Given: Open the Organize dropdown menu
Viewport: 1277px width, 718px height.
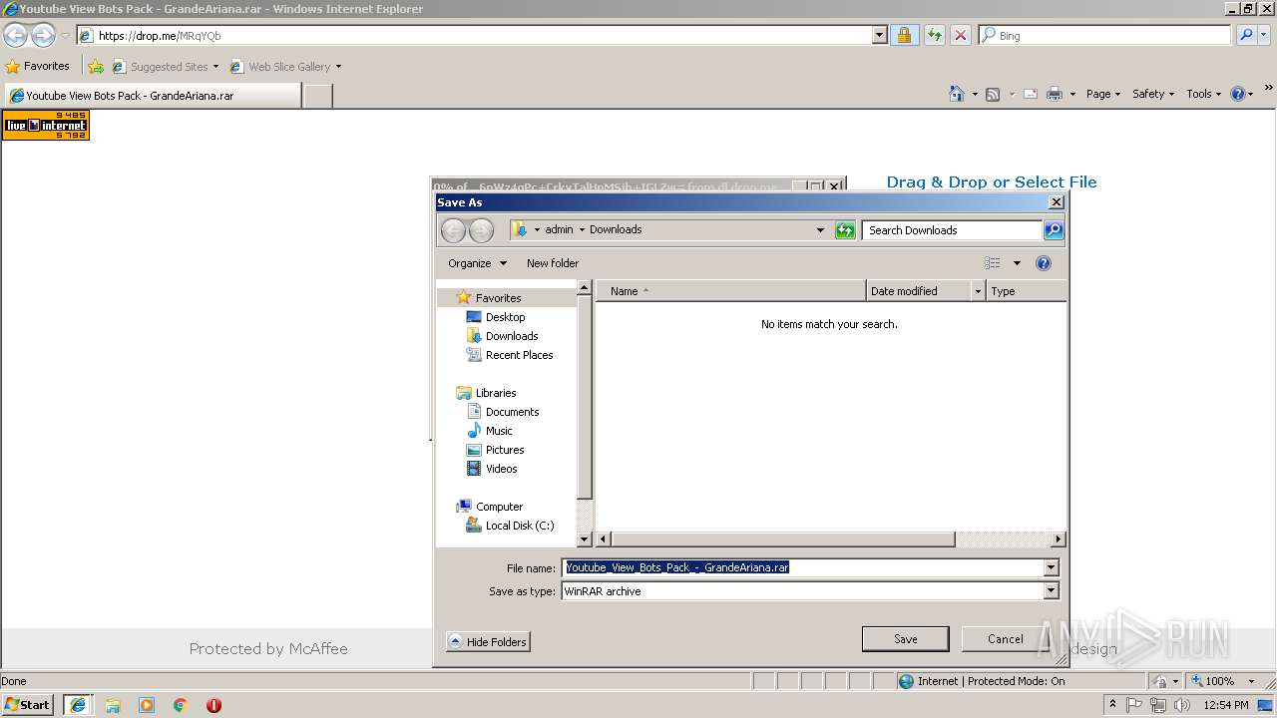Looking at the screenshot, I should click(x=477, y=263).
